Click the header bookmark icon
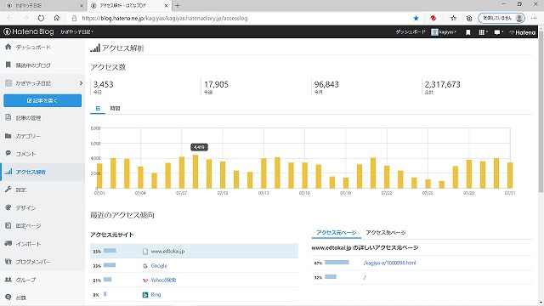 click(x=468, y=32)
